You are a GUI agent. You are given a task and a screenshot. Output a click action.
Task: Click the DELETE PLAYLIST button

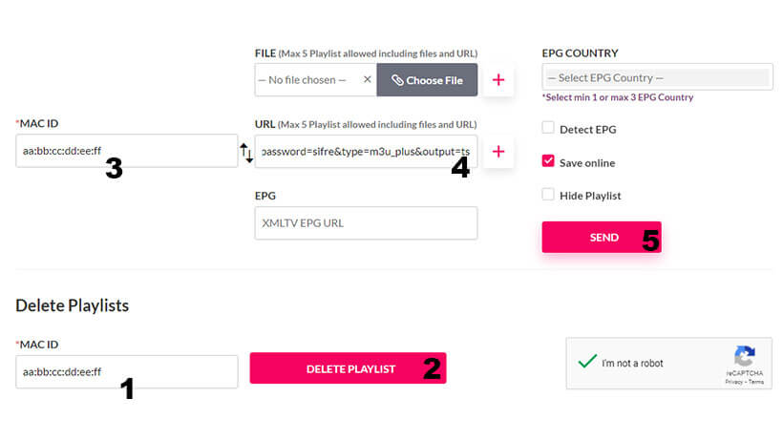pyautogui.click(x=348, y=368)
